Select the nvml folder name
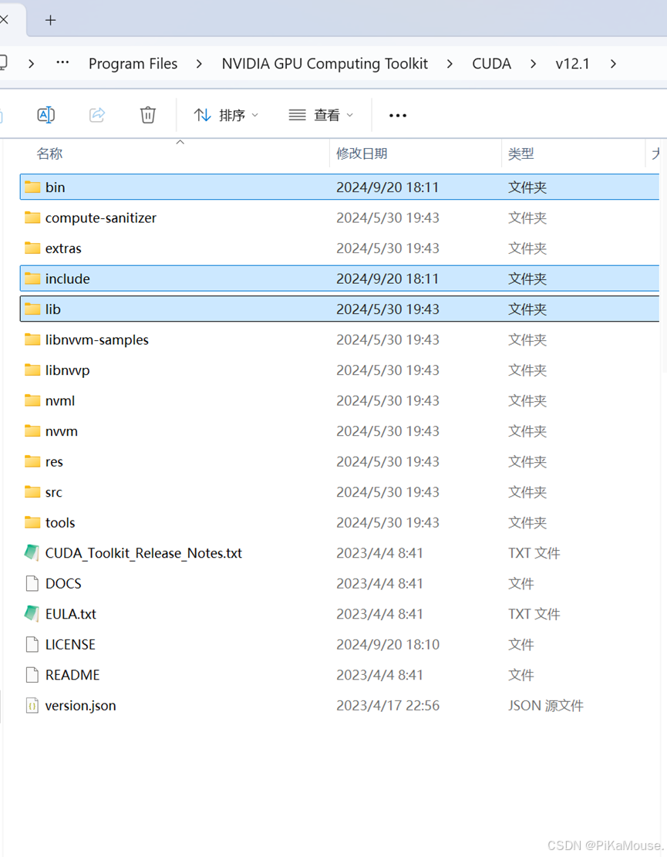 pos(60,401)
